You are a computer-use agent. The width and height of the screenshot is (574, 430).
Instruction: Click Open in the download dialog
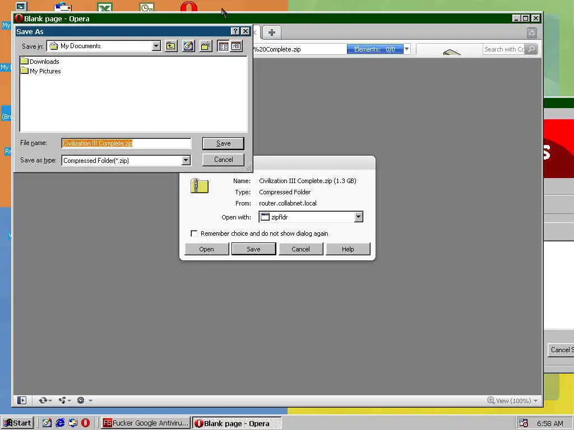tap(206, 249)
